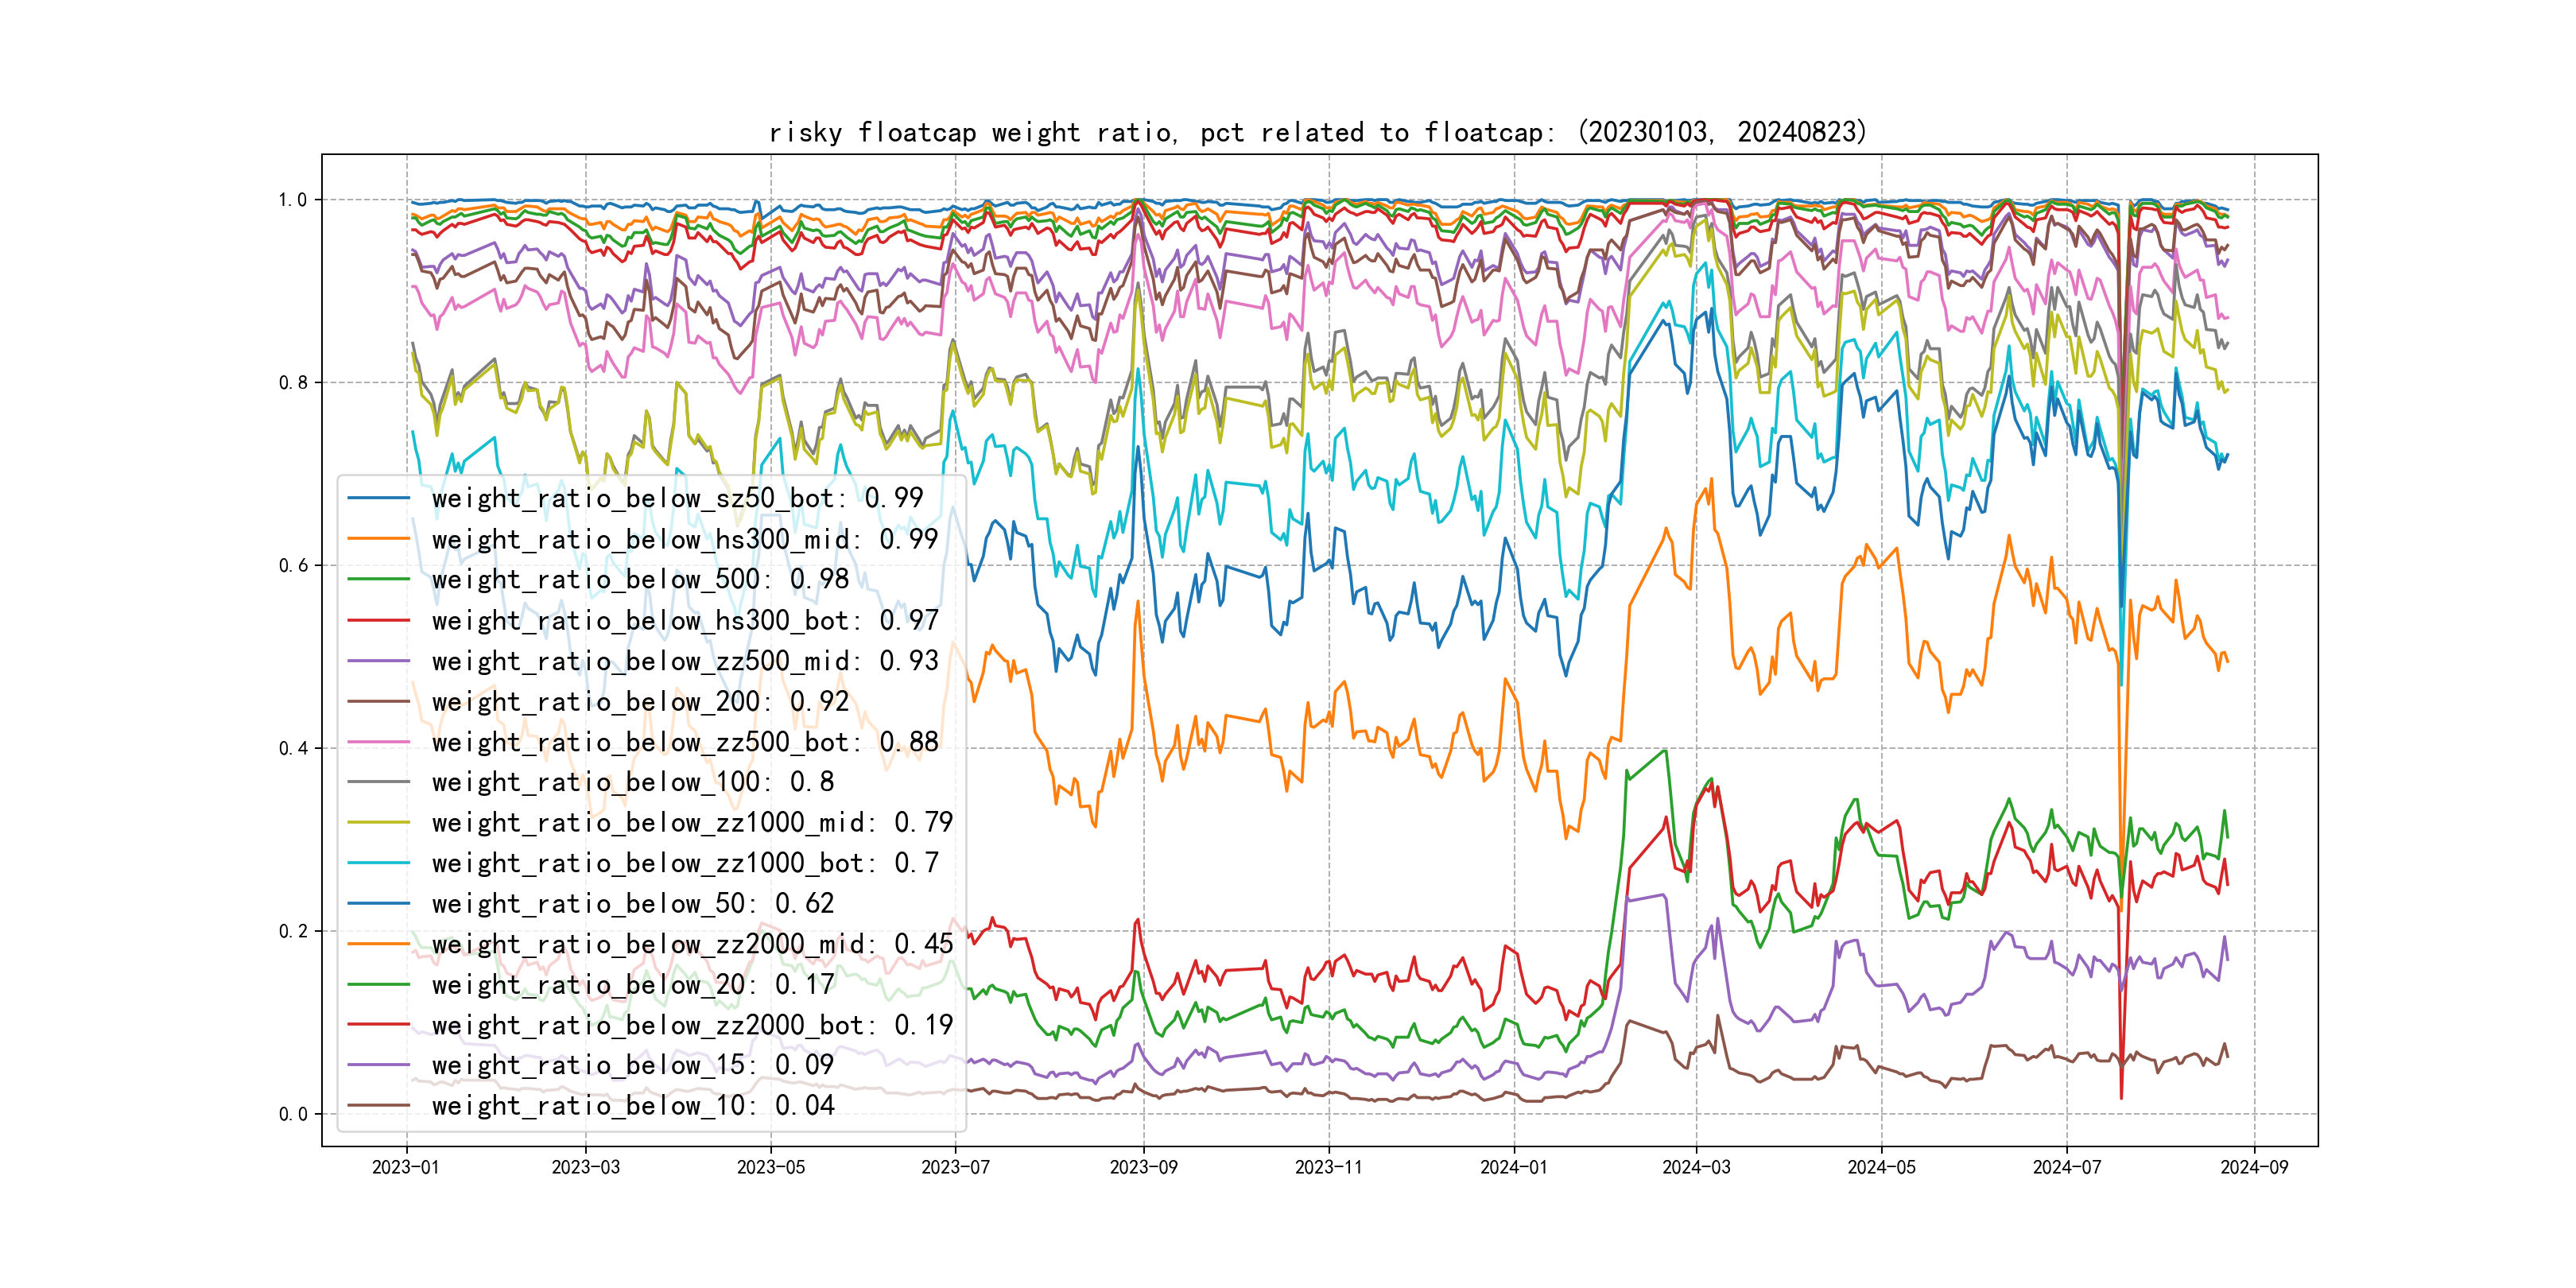This screenshot has width=2576, height=1288.
Task: Click the weight_ratio_below_500 legend label
Action: (x=640, y=579)
